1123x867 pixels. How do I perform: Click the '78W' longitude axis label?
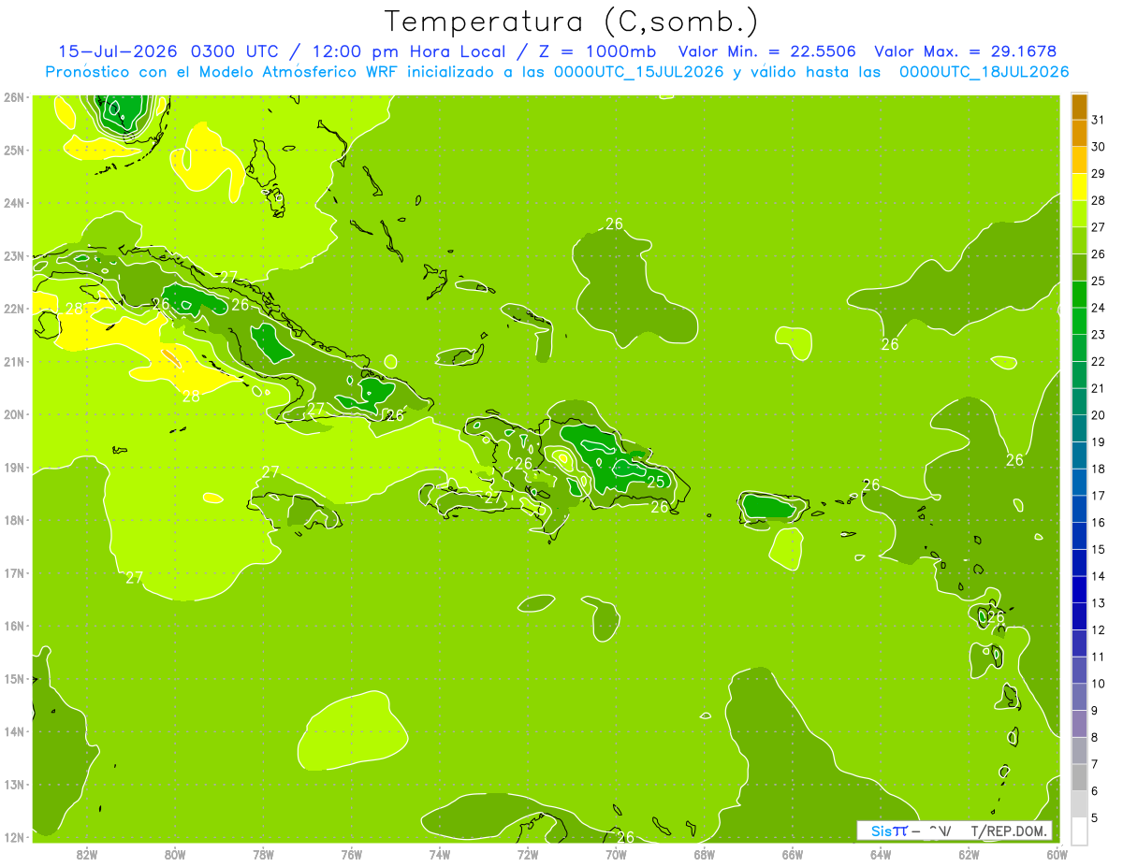click(x=263, y=854)
